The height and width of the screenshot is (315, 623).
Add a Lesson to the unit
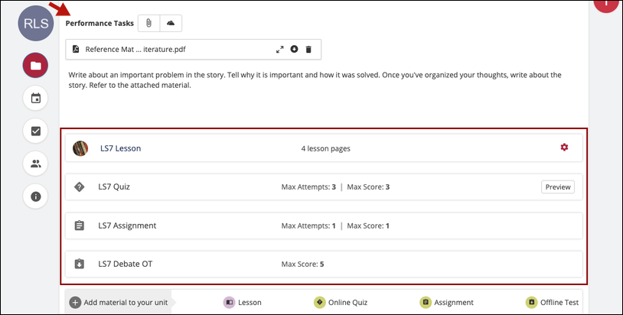click(x=243, y=302)
